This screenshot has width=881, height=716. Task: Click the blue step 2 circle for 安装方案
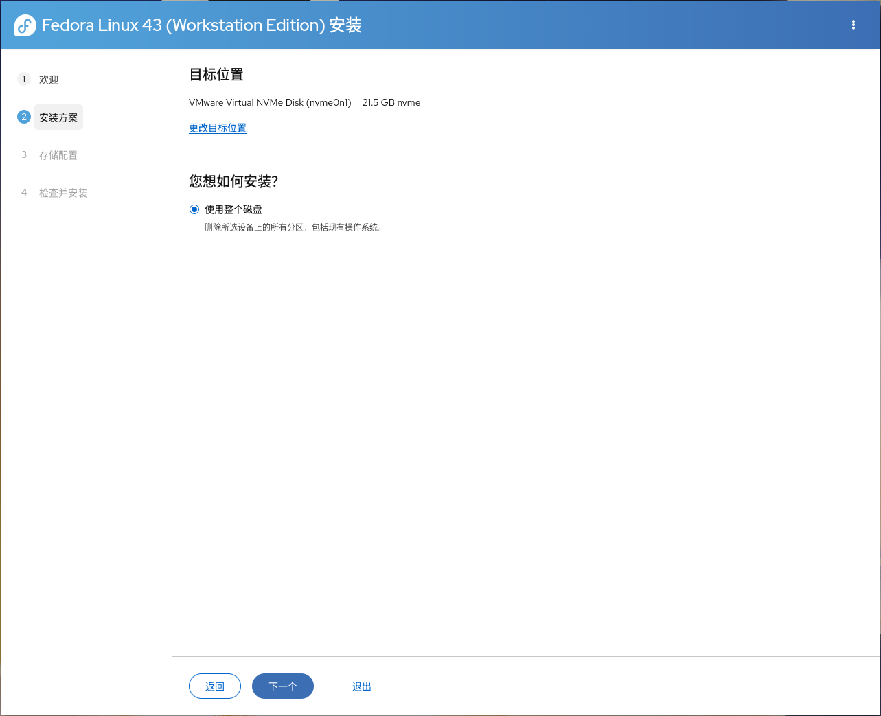(23, 117)
